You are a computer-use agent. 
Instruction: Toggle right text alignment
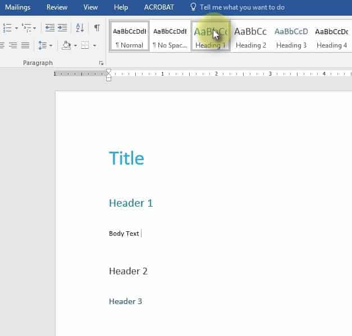click(12, 45)
